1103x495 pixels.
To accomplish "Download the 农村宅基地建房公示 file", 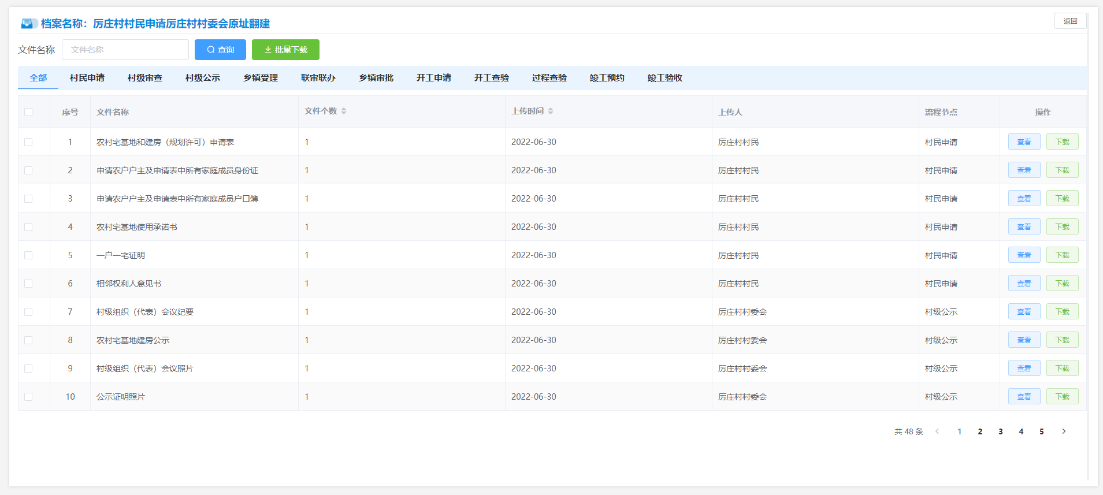I will tap(1062, 340).
